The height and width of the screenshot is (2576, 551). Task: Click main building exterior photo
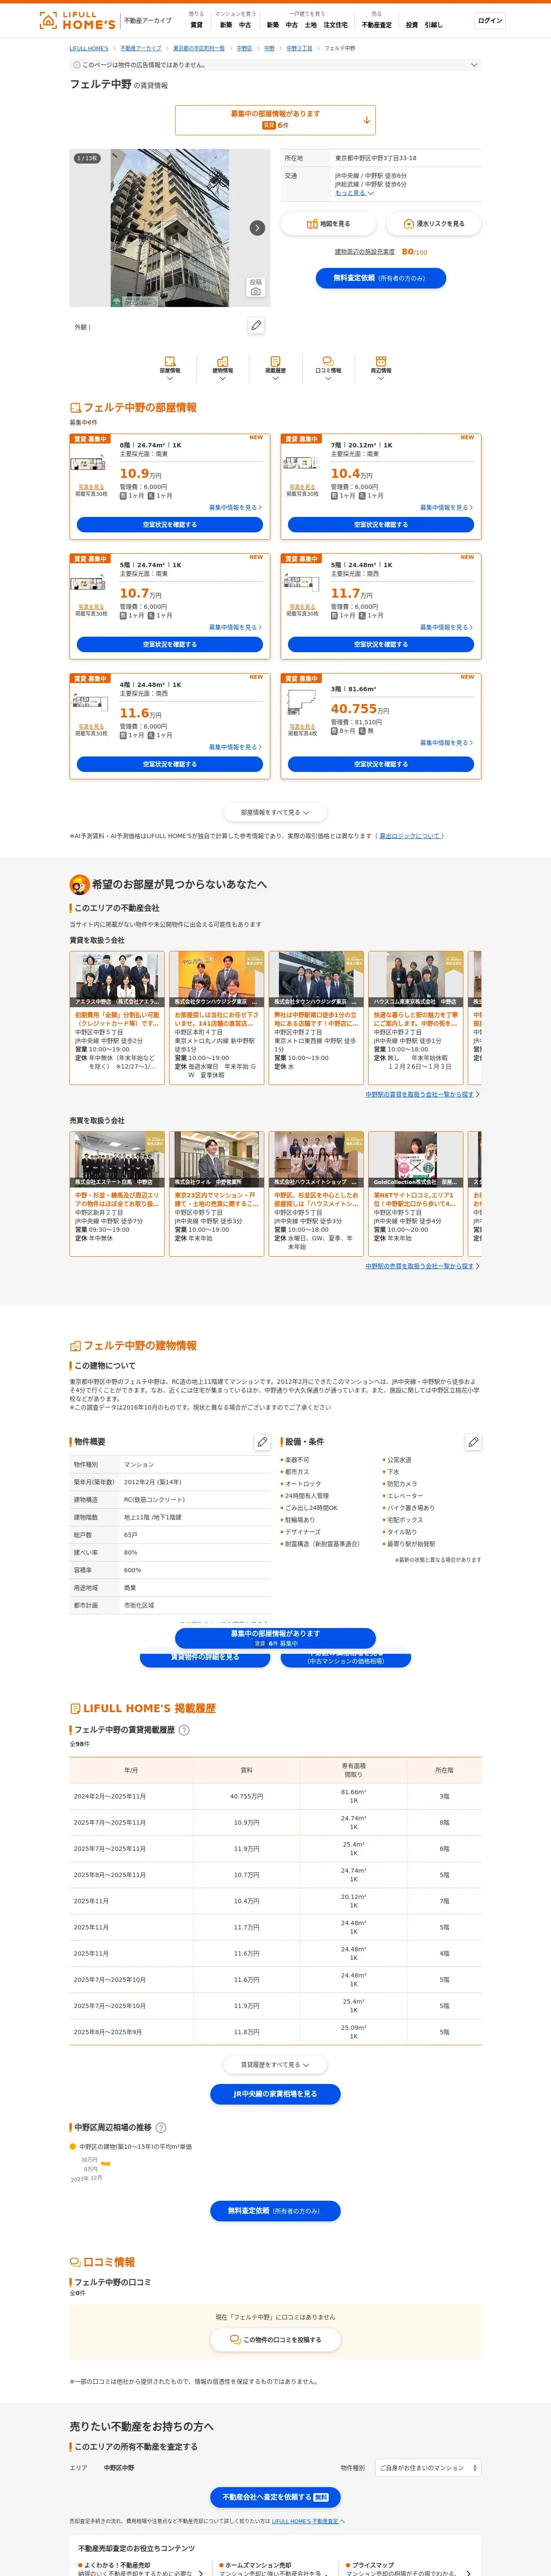[x=169, y=228]
